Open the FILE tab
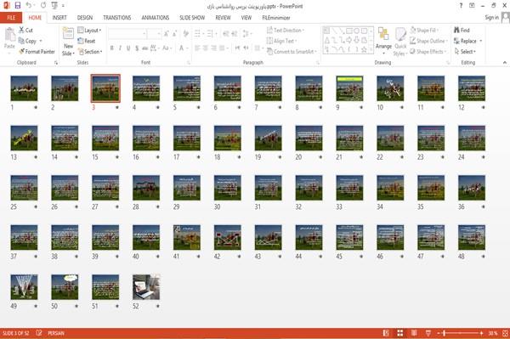 coord(11,18)
